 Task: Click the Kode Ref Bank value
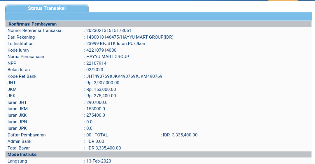[124, 76]
